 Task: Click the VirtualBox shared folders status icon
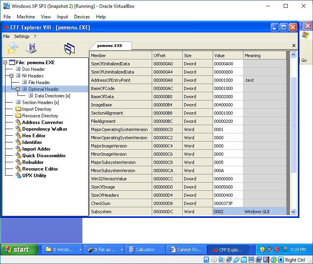pyautogui.click(x=244, y=260)
